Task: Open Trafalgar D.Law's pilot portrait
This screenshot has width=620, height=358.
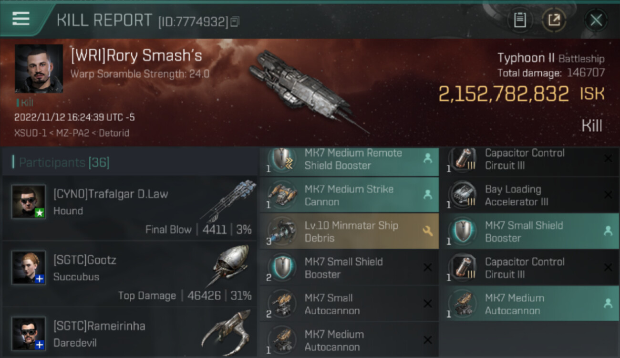Action: tap(29, 201)
